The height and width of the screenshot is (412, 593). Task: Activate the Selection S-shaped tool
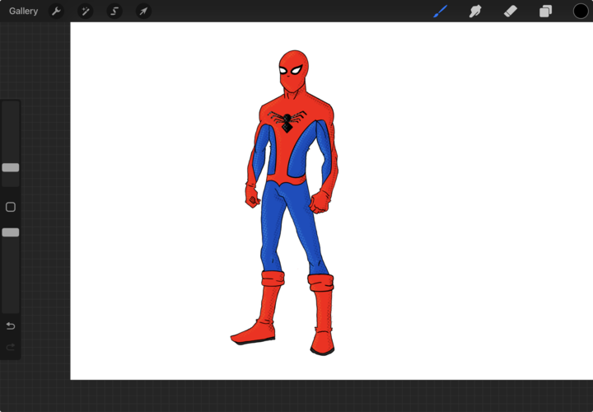[114, 12]
